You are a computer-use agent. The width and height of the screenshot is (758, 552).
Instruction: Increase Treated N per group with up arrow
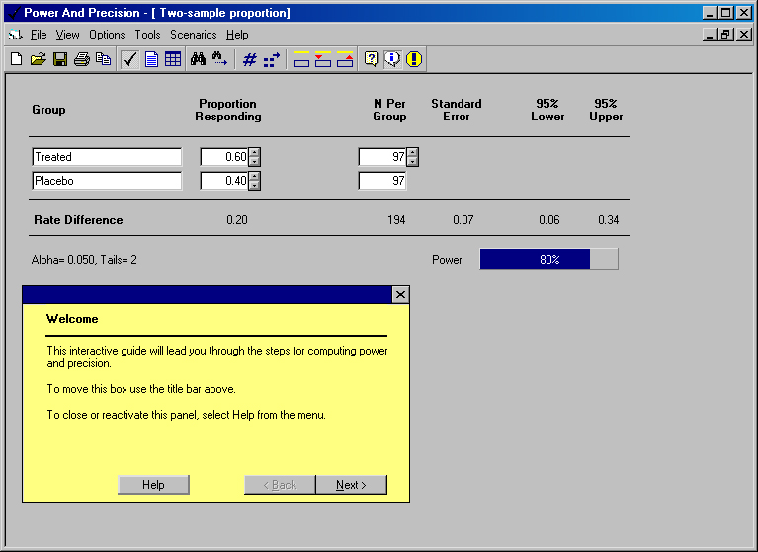point(412,152)
